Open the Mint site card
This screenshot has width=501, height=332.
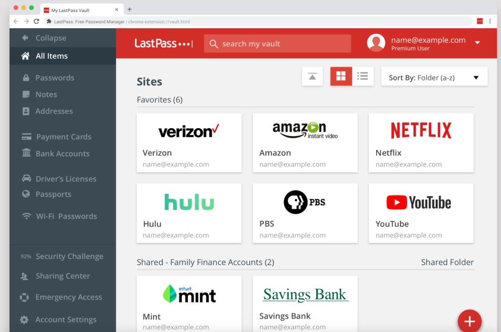[x=189, y=304]
